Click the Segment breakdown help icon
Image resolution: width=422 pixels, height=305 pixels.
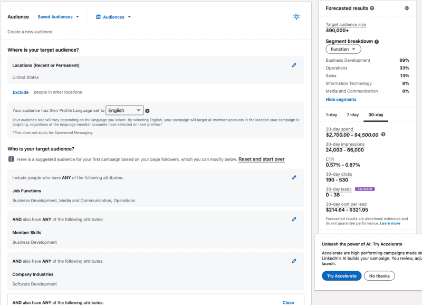(377, 42)
